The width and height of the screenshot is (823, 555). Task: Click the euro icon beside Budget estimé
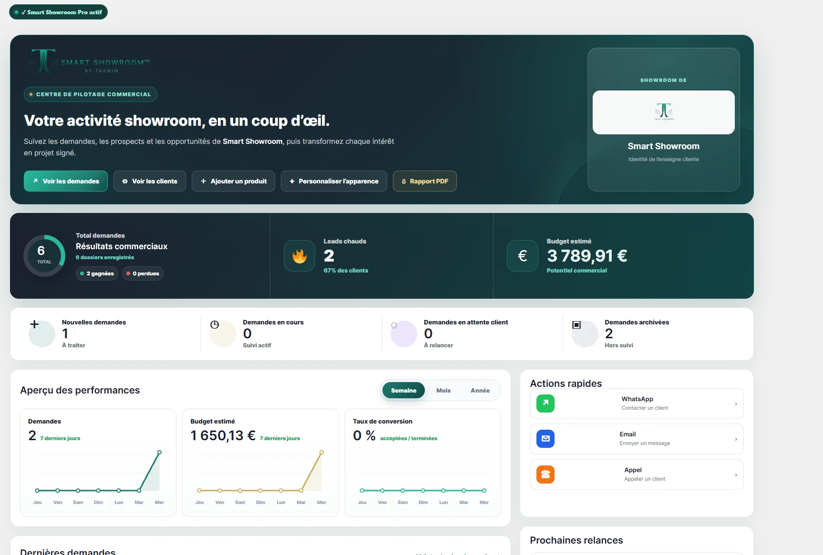[523, 256]
